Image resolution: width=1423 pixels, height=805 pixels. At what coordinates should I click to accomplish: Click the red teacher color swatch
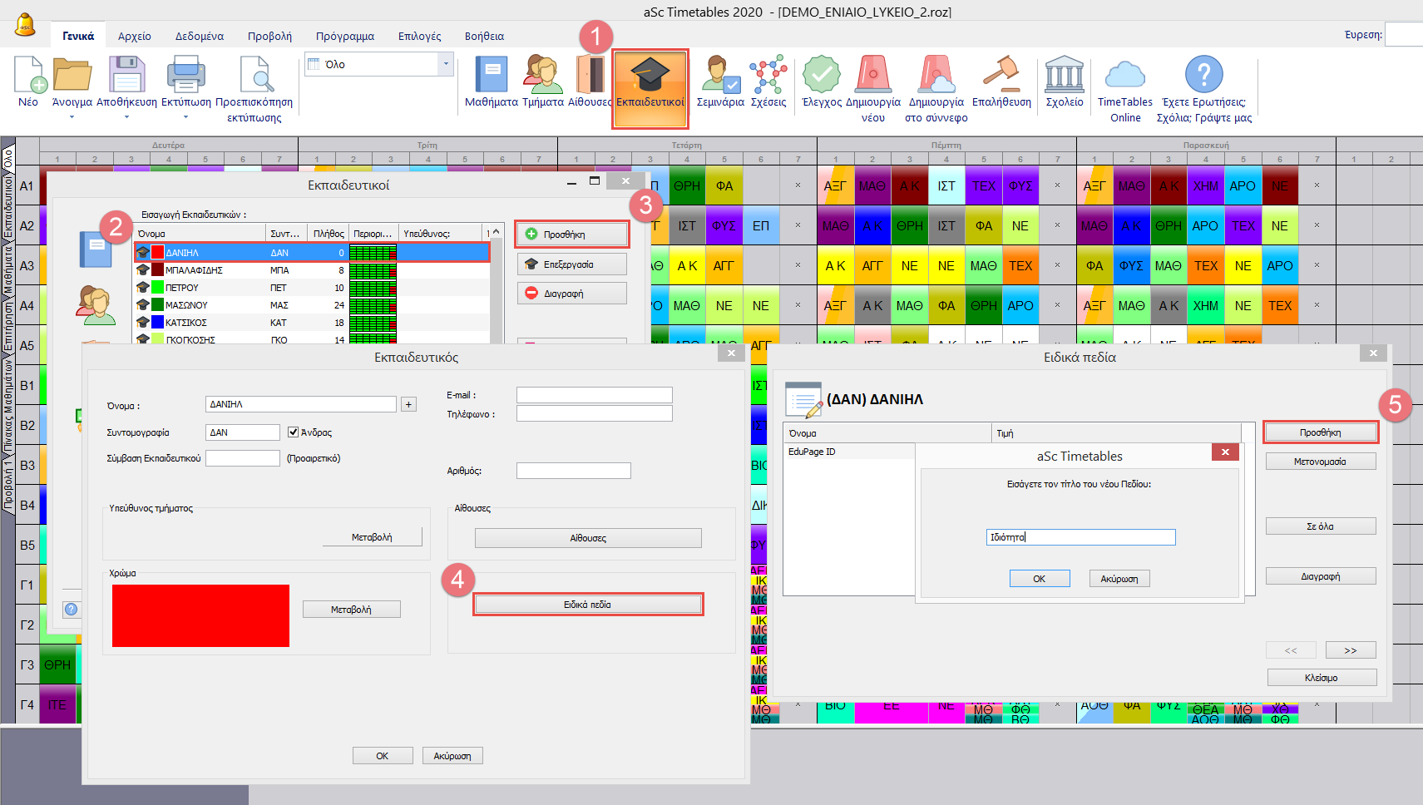pos(200,615)
